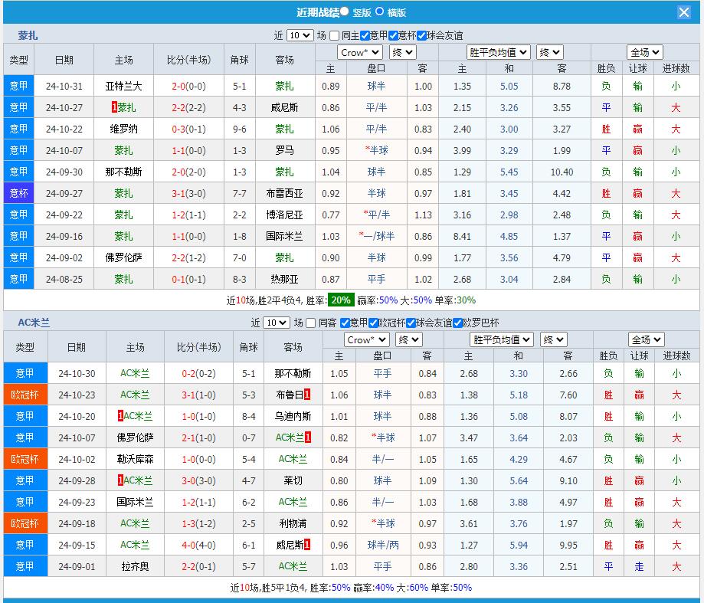Close the 近期战绩 popup with the X icon

(684, 12)
